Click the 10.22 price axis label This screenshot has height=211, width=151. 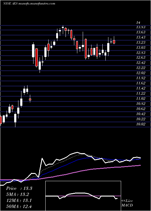point(141,119)
